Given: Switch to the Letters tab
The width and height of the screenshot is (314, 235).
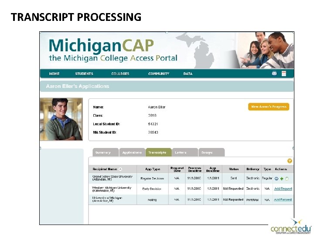Looking at the screenshot, I should 185,152.
